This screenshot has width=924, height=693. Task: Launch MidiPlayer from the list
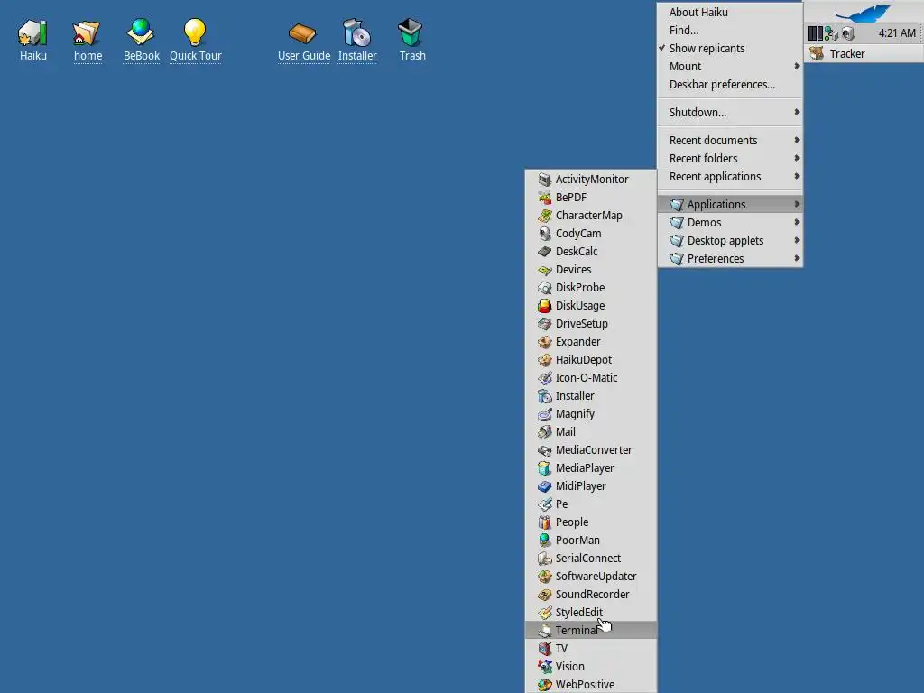click(x=591, y=486)
